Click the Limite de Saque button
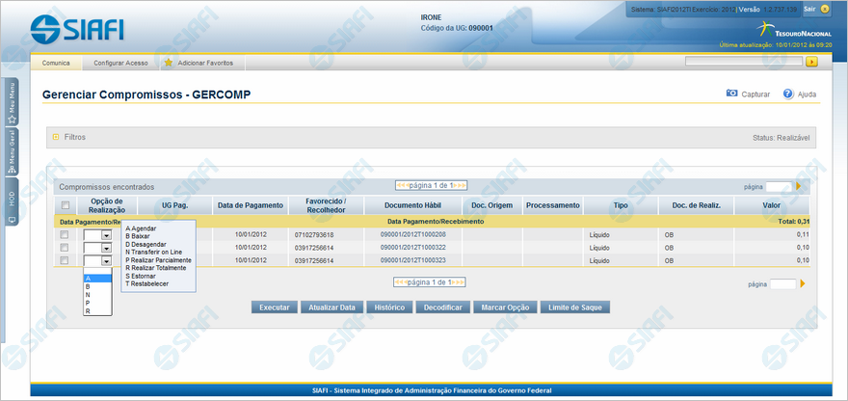The width and height of the screenshot is (848, 401). tap(574, 307)
